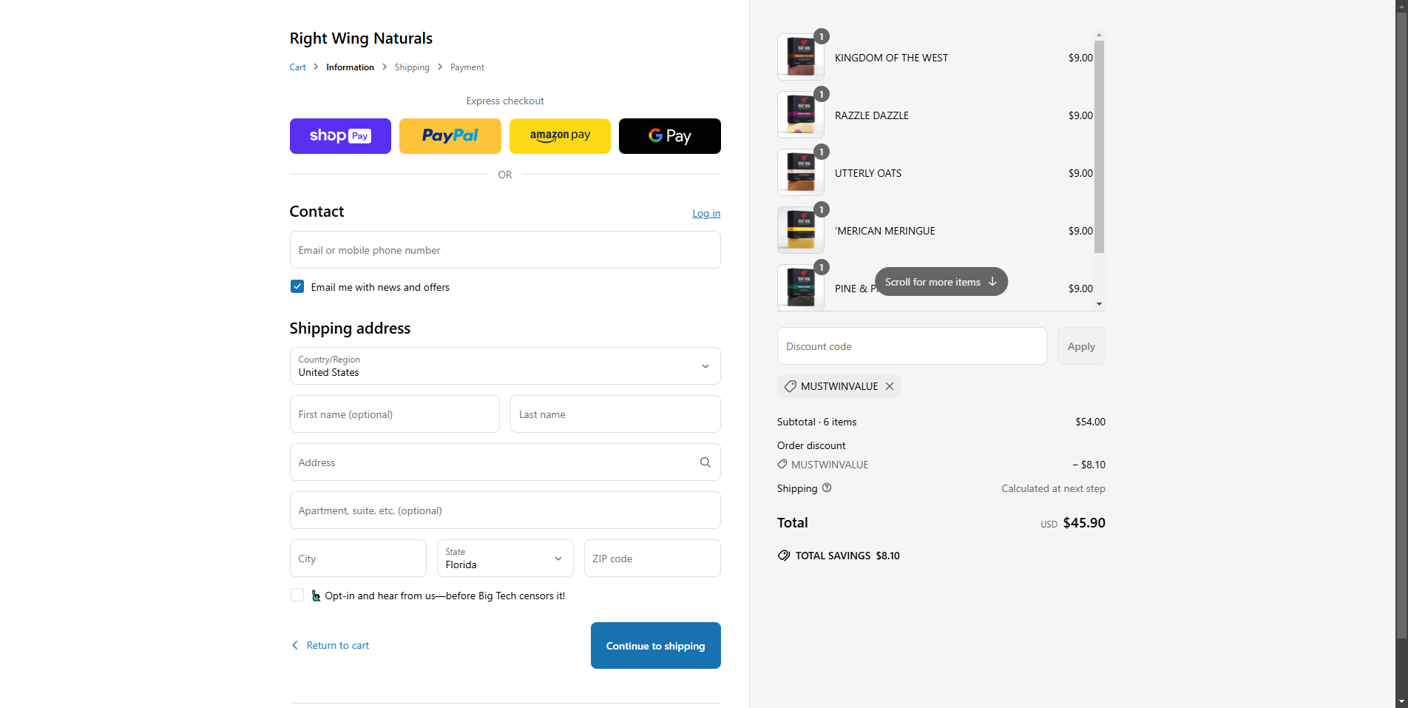The image size is (1408, 708).
Task: Click the order list scroll-down arrow
Action: [1099, 304]
